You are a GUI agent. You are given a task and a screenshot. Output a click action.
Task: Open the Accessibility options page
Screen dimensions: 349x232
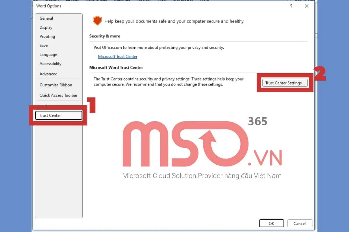click(50, 64)
